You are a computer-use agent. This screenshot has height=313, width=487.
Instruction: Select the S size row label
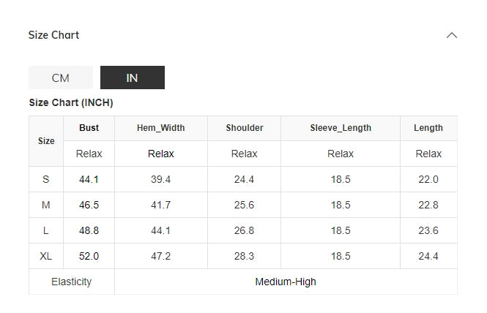tap(46, 179)
